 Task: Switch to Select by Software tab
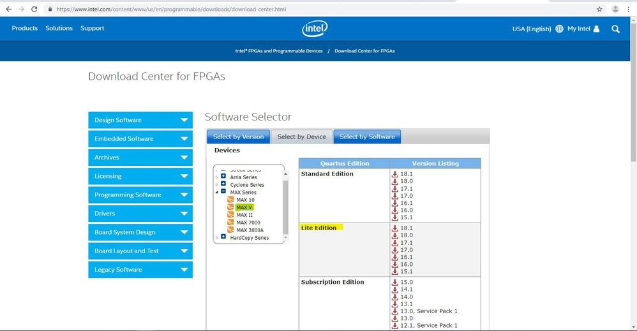[x=367, y=137]
